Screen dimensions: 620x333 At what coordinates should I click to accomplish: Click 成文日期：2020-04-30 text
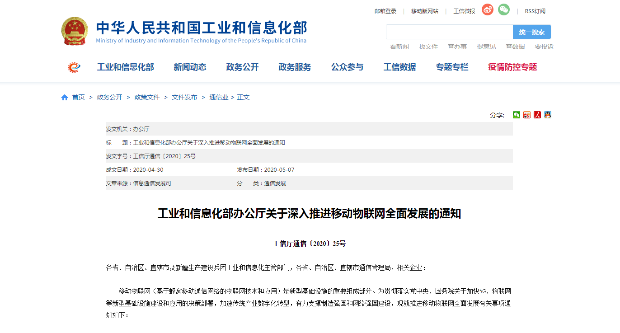click(x=135, y=170)
